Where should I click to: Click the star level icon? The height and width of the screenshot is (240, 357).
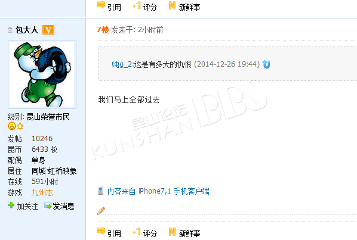tap(20, 126)
